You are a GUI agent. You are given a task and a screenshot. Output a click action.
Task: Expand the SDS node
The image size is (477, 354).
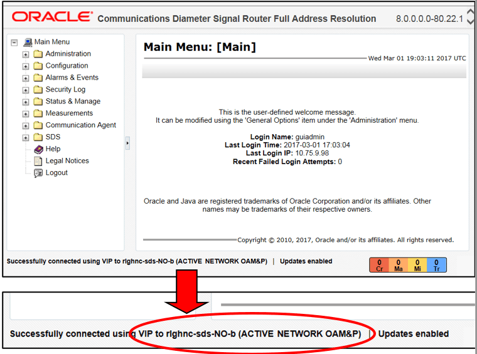[x=26, y=138]
